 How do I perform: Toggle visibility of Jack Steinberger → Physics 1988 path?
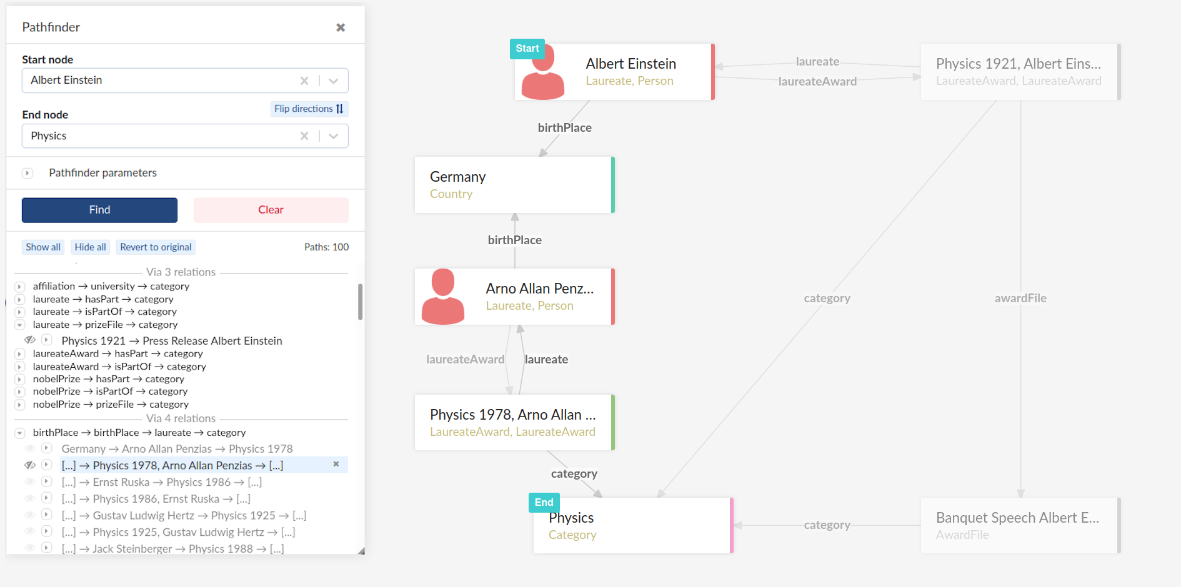29,548
